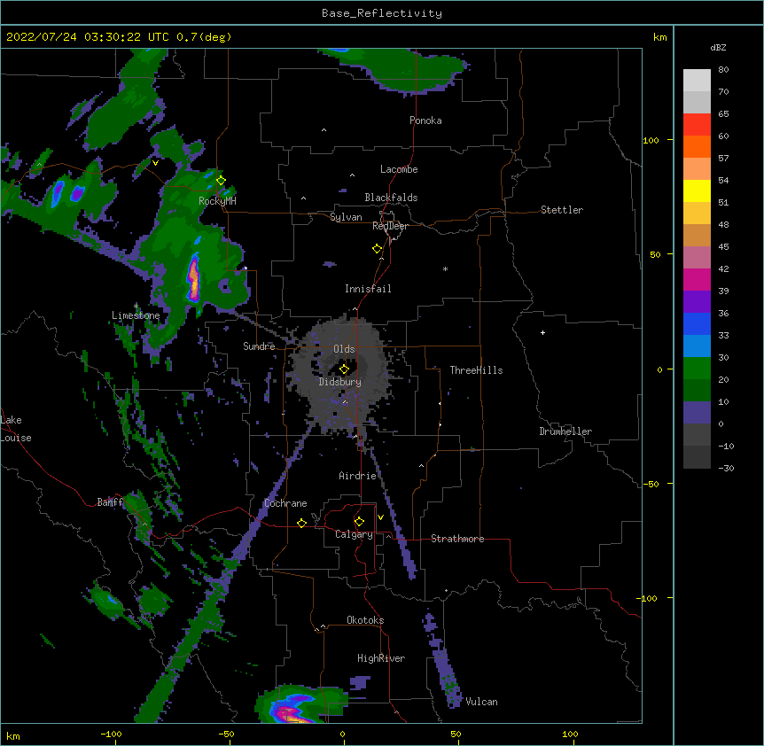This screenshot has height=746, width=764.
Task: Click the RockyMH label
Action: click(x=217, y=201)
